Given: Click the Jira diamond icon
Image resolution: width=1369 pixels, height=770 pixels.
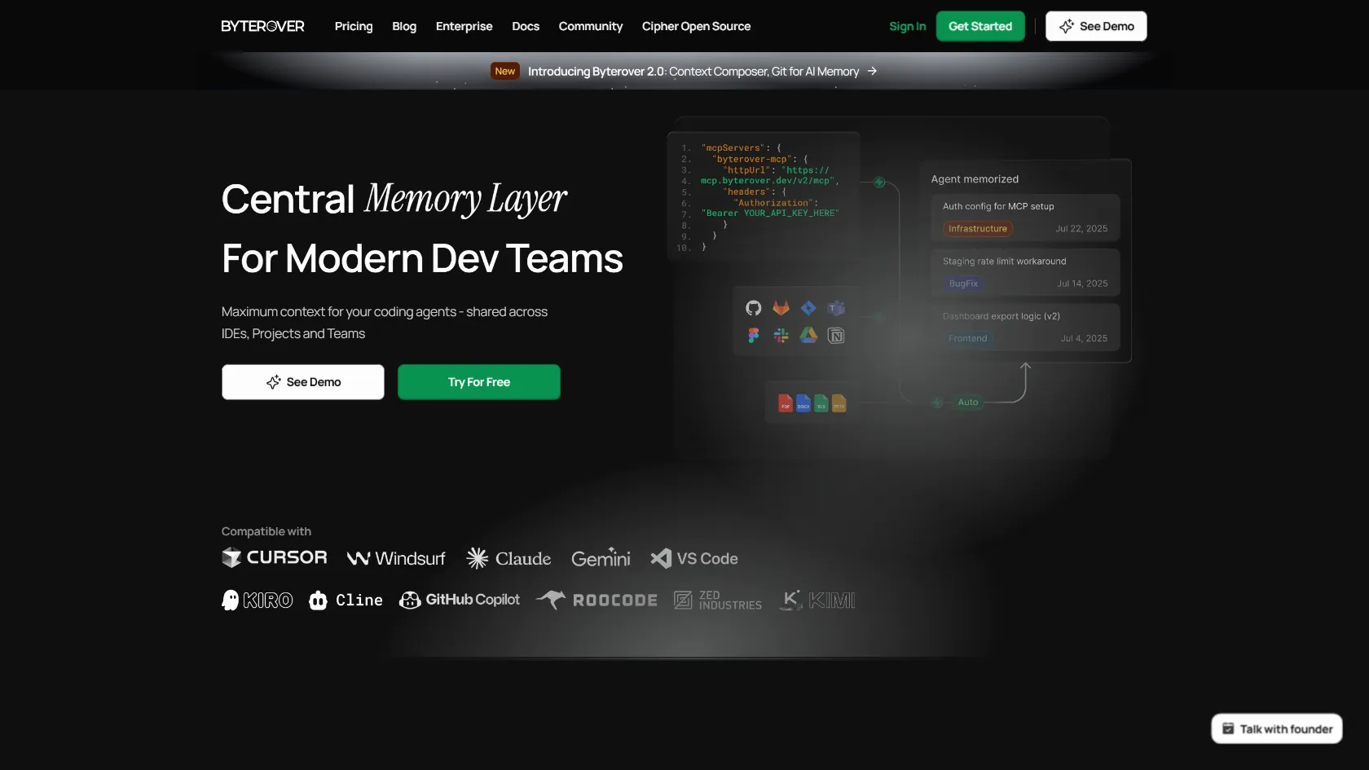Looking at the screenshot, I should coord(808,308).
